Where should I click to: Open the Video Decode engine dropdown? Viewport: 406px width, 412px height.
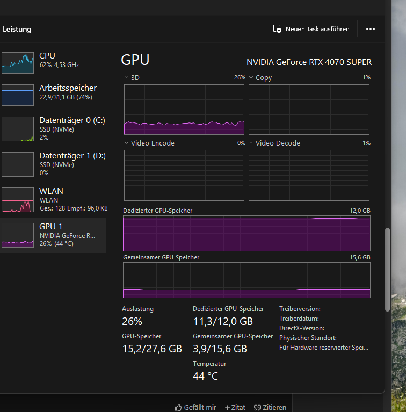click(x=251, y=143)
